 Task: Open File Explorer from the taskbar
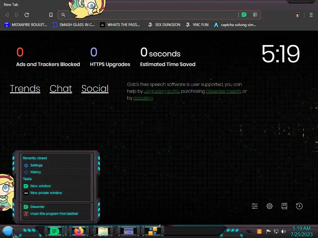coord(103,231)
